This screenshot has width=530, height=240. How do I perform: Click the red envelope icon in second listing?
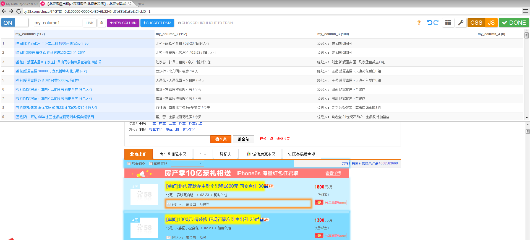(x=319, y=236)
